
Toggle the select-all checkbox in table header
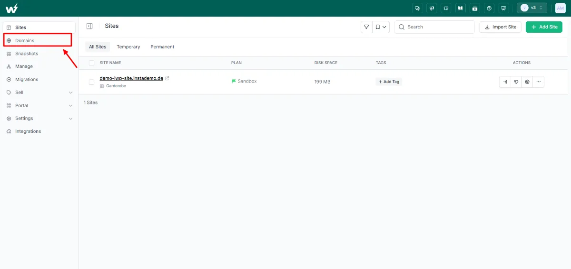(x=91, y=63)
